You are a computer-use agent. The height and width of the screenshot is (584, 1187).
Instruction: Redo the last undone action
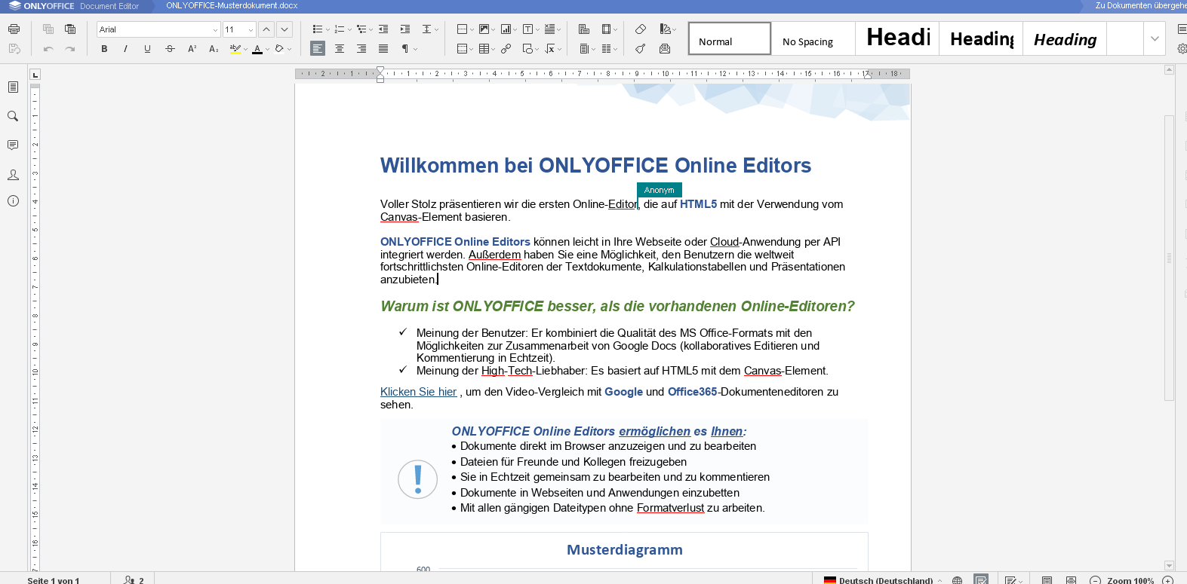pyautogui.click(x=70, y=49)
